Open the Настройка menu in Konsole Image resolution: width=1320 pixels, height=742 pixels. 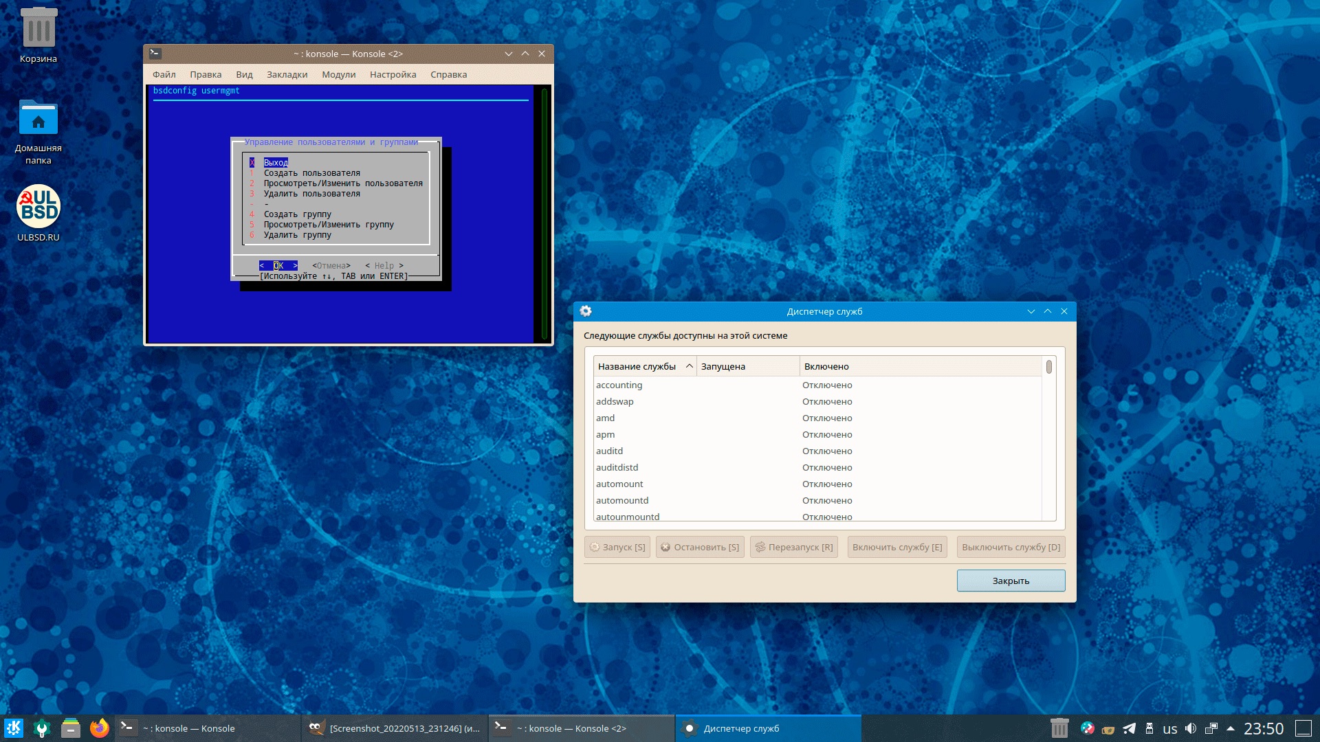[393, 74]
